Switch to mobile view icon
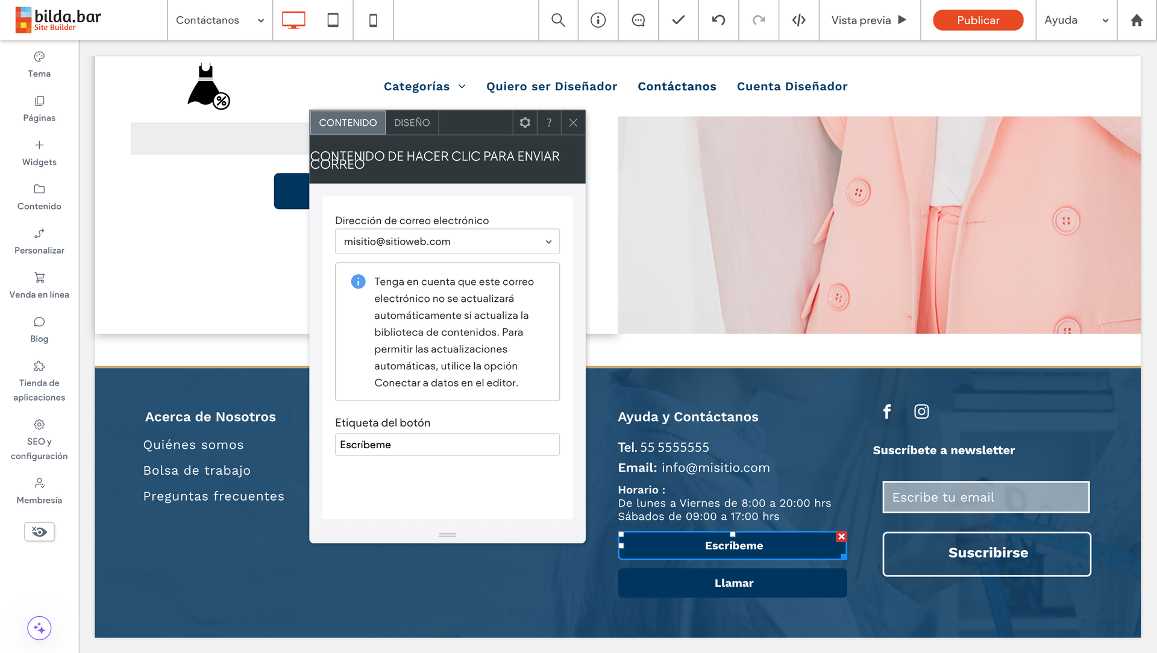The height and width of the screenshot is (653, 1157). click(x=373, y=20)
